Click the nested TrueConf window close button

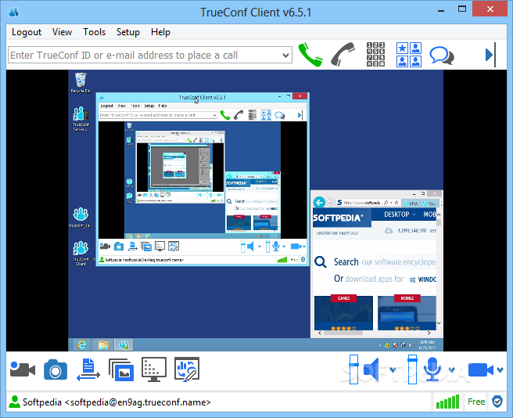[x=300, y=96]
